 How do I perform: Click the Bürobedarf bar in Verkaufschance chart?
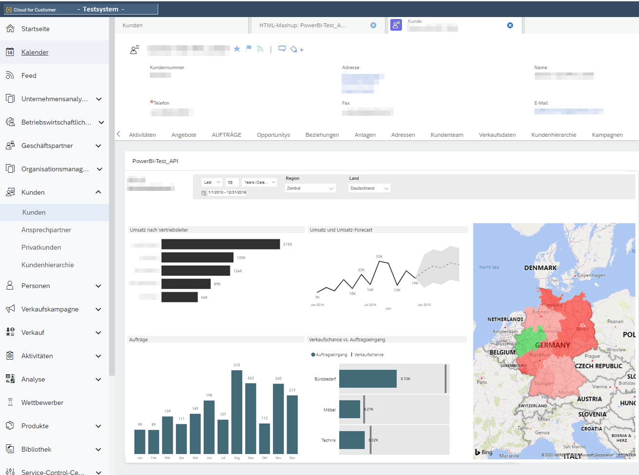[x=368, y=379]
